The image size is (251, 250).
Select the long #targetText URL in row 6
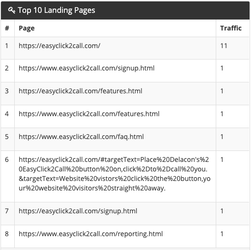pyautogui.click(x=115, y=174)
